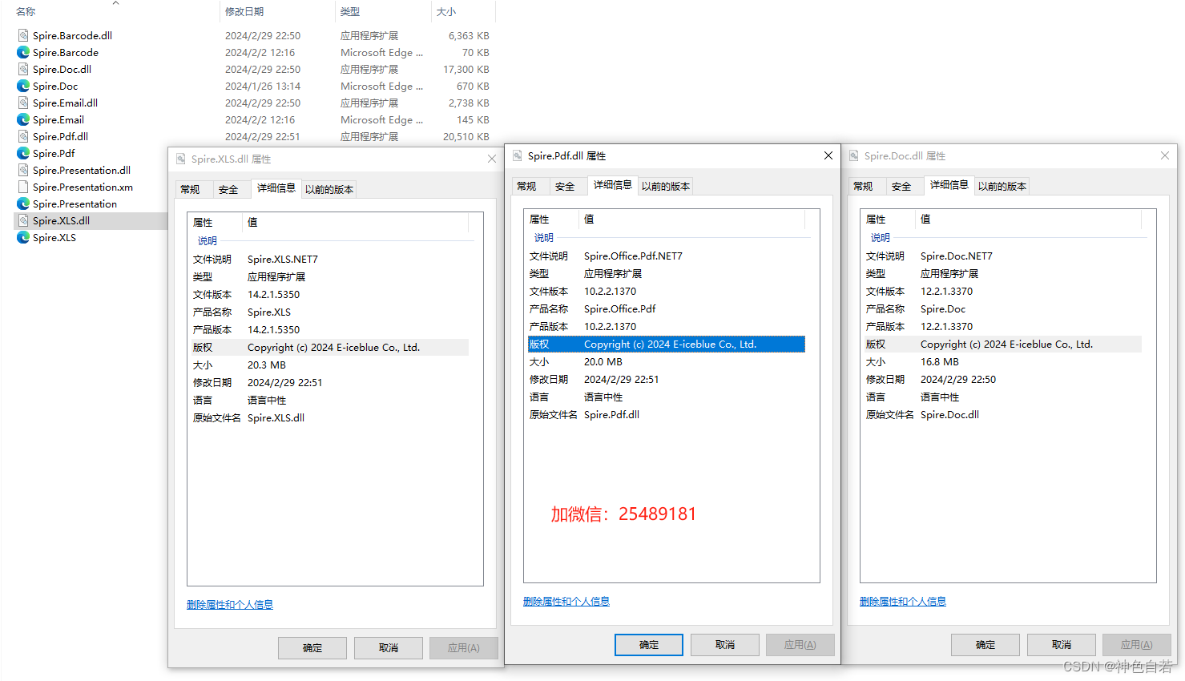Open 详细信息 tab in Spire.XLS.dll properties

(276, 188)
